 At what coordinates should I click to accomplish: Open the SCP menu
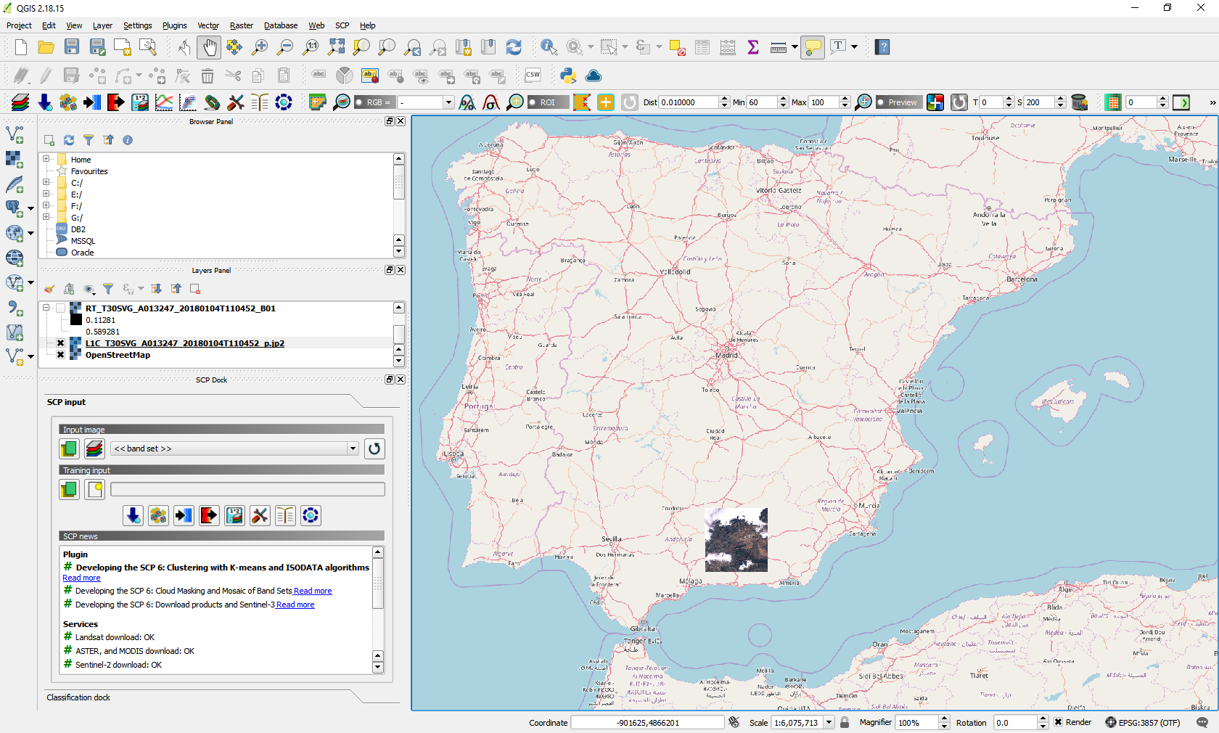pyautogui.click(x=342, y=25)
